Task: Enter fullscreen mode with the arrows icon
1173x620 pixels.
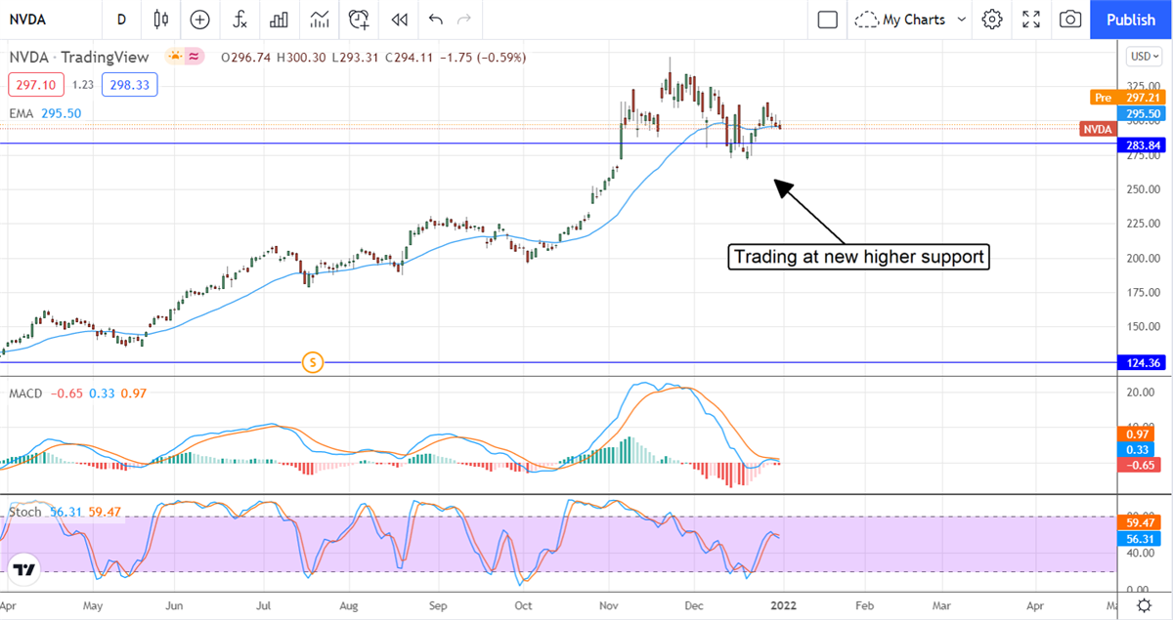Action: [1031, 20]
